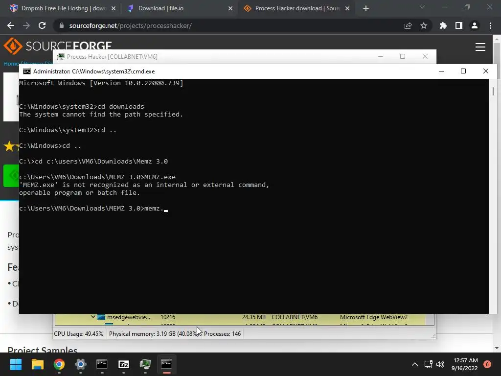The width and height of the screenshot is (501, 376).
Task: Follow the Home breadcrumb link
Action: tap(11, 64)
